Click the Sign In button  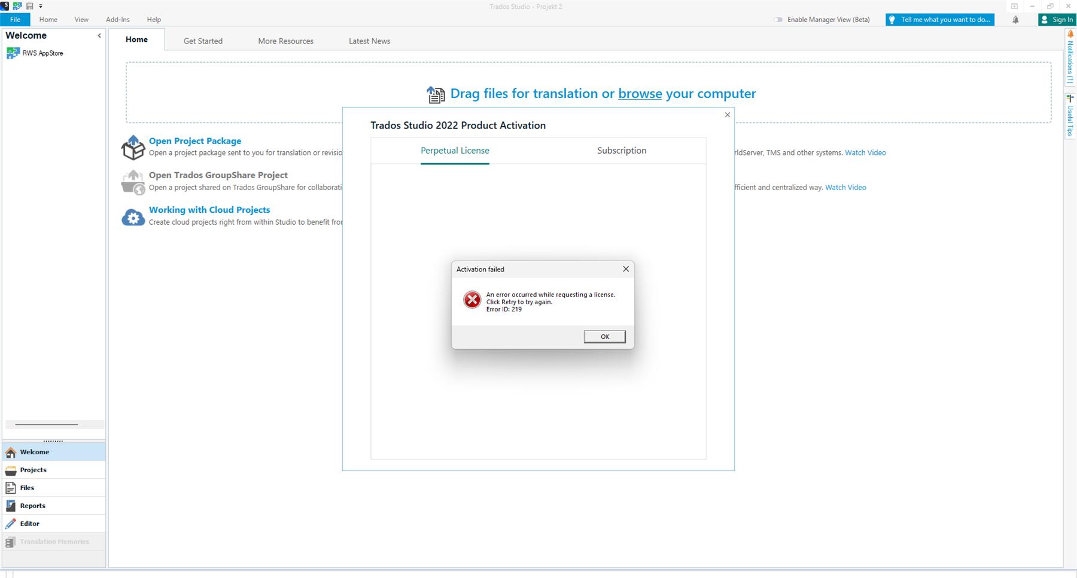(1057, 20)
